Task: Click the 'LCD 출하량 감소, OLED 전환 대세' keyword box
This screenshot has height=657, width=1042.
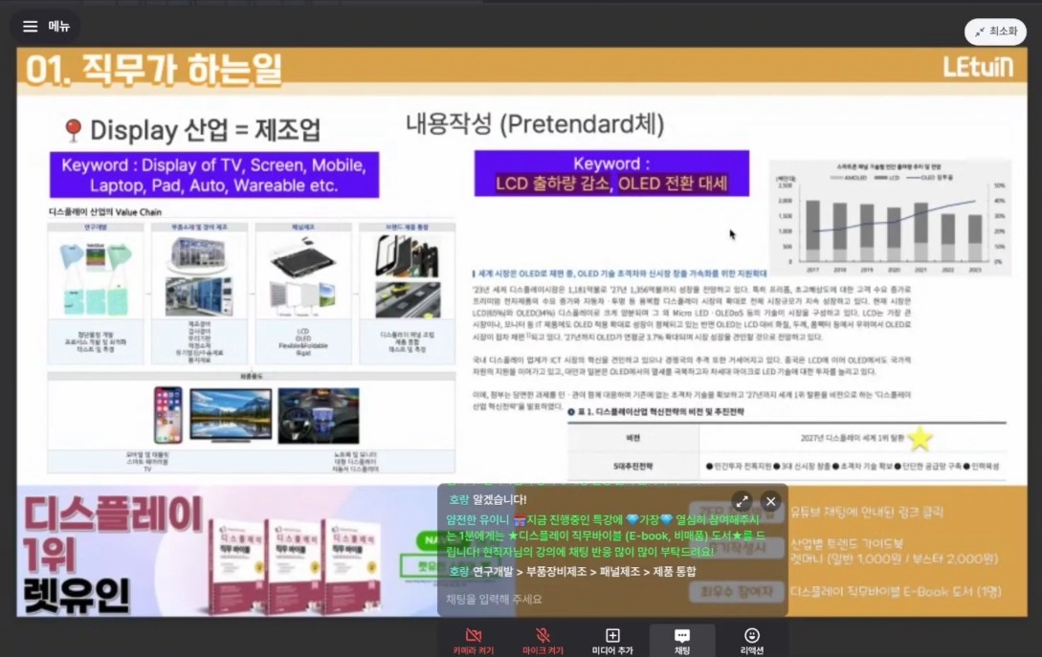Action: coord(611,173)
